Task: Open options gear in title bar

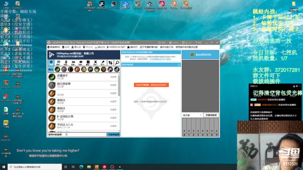Action: 162,43
